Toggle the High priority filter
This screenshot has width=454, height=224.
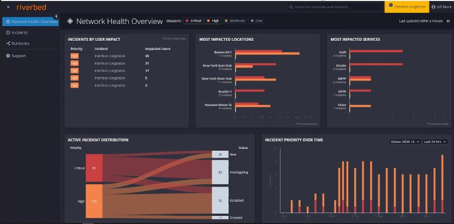tap(213, 21)
